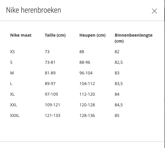Viewport: 165px width, 148px height.
Task: Click inseam value 84,5 for XXL
Action: (119, 105)
